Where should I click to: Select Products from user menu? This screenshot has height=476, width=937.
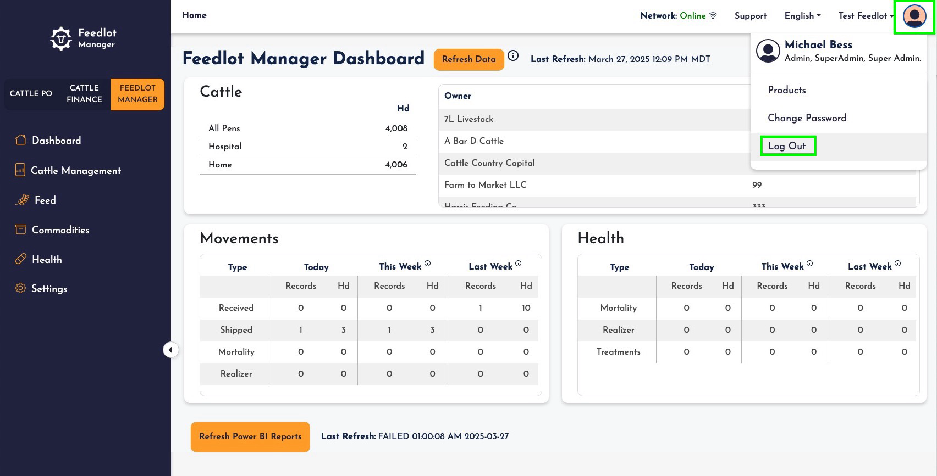pyautogui.click(x=838, y=90)
